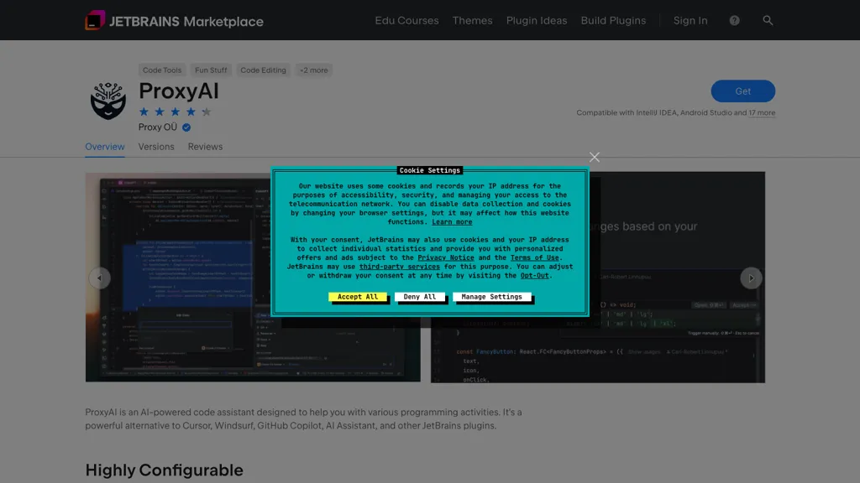
Task: Open the help question mark icon
Action: click(x=733, y=20)
